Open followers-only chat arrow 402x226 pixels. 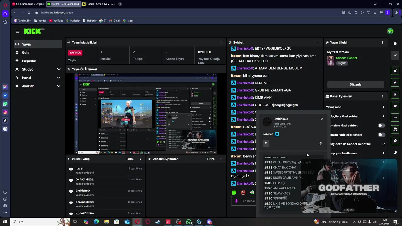tap(383, 116)
